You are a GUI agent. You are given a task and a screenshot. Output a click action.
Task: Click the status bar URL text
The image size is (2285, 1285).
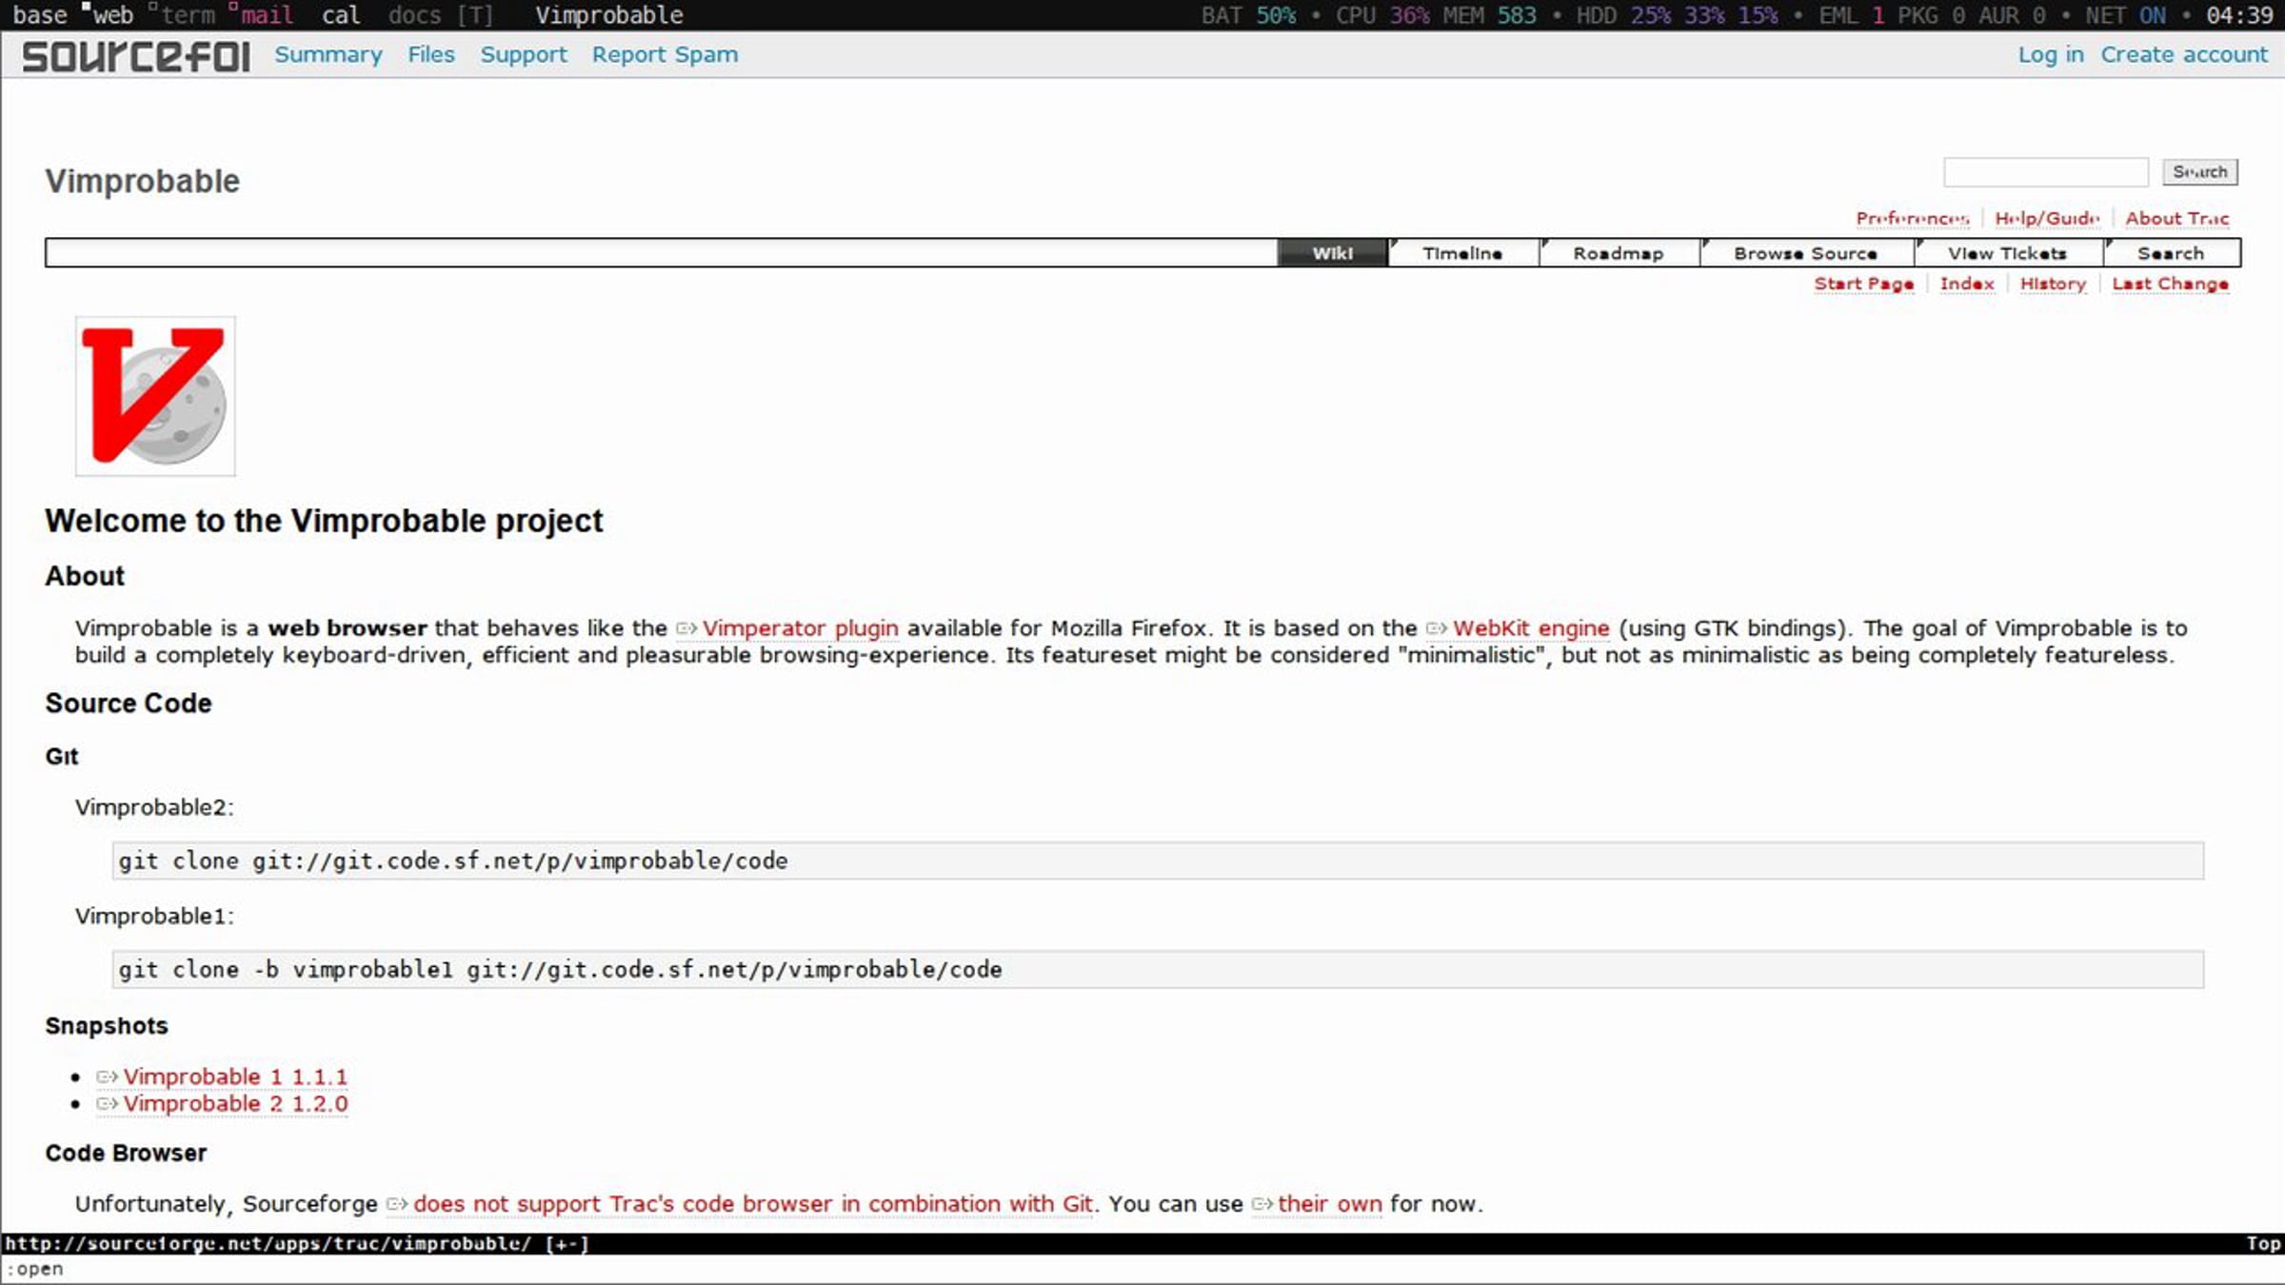[x=268, y=1244]
